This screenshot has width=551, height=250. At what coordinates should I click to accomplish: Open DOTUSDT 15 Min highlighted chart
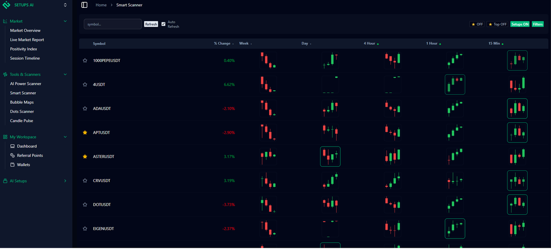[517, 205]
